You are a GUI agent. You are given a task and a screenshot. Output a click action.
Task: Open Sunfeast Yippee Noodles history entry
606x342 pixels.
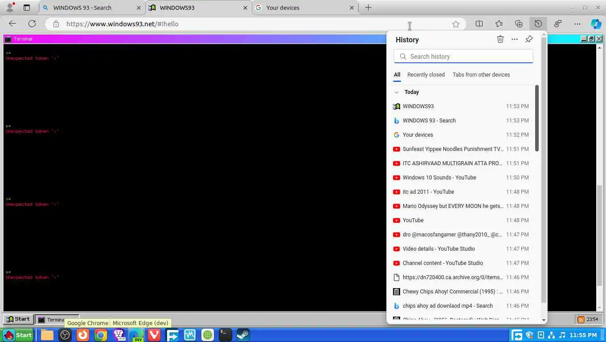pos(461,149)
